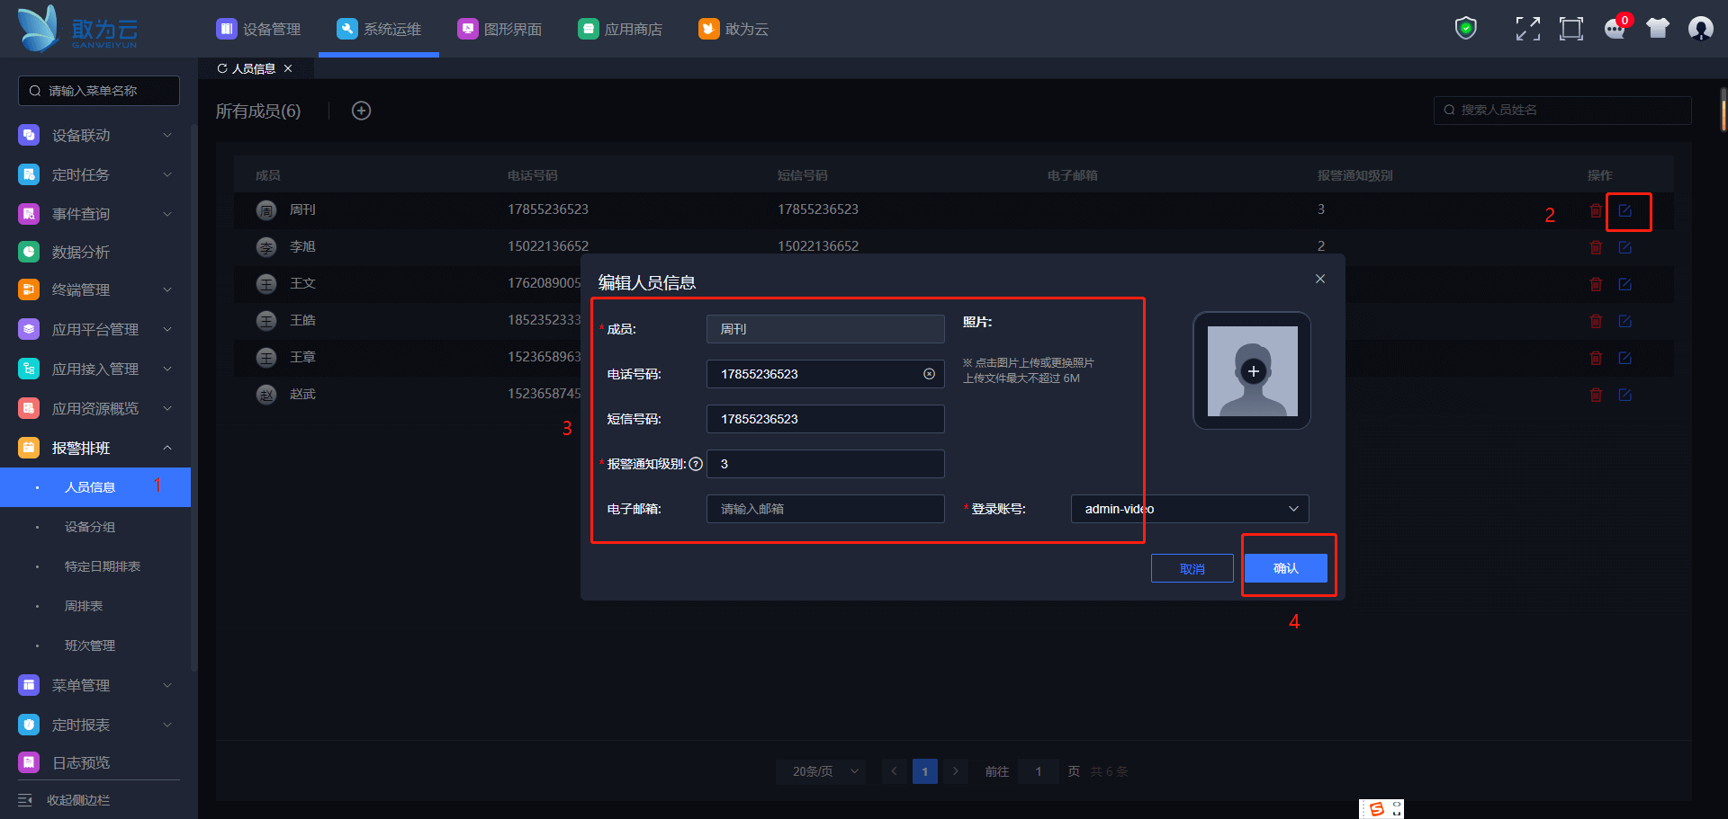
Task: Edit member 王章 with pencil icon
Action: click(1625, 358)
